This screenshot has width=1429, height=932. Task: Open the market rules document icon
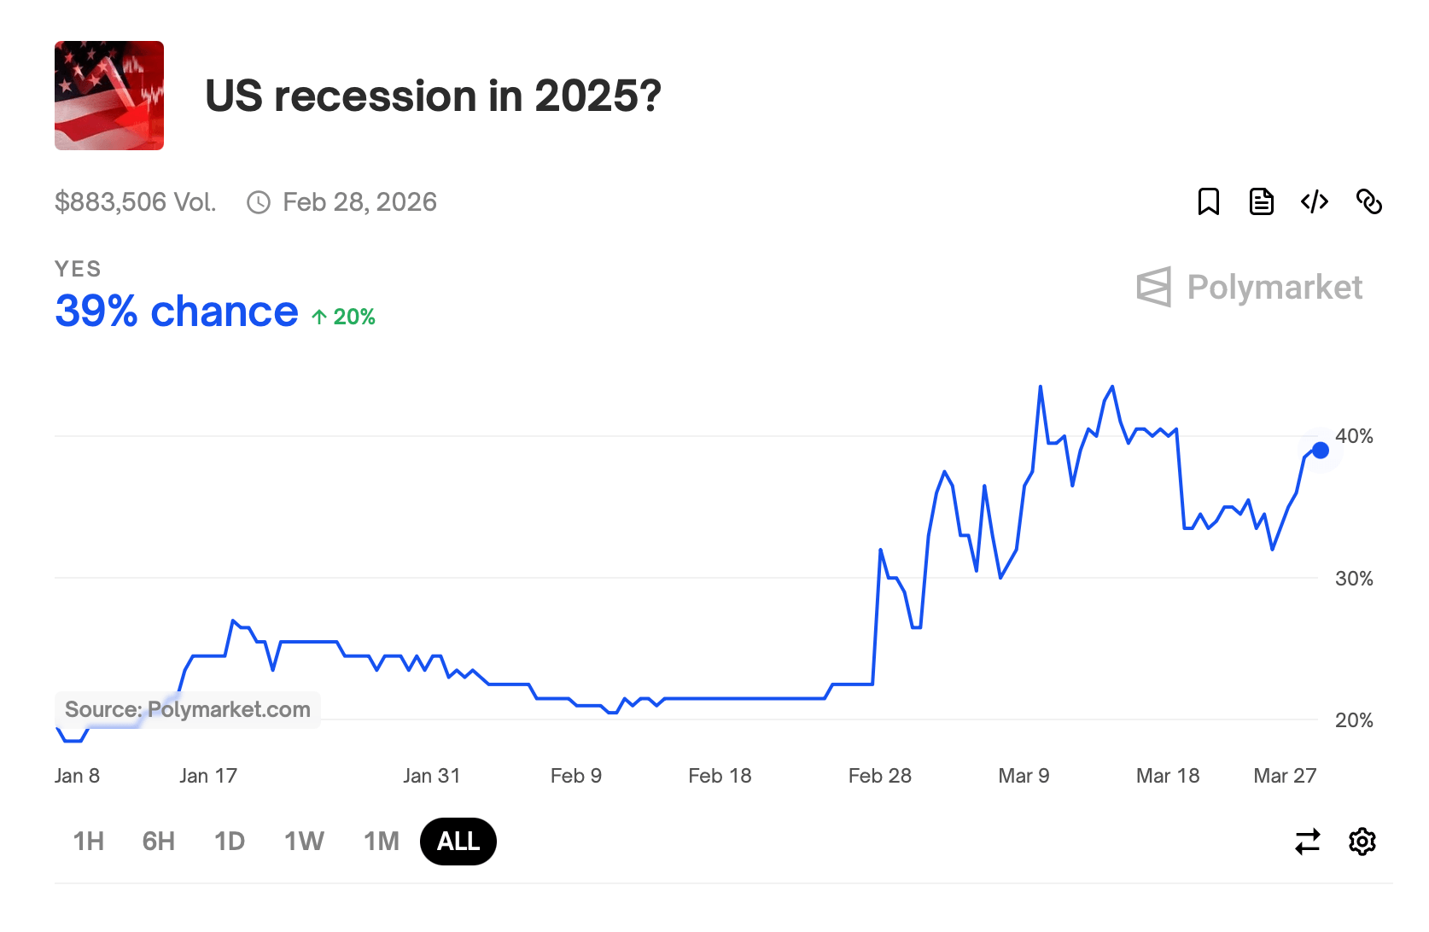[x=1262, y=202]
